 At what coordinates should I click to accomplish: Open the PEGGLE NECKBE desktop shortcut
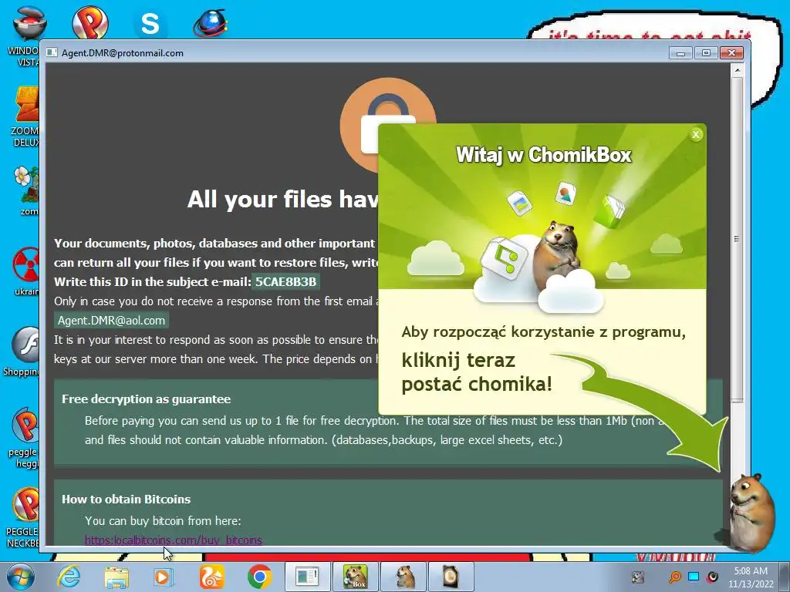point(23,517)
